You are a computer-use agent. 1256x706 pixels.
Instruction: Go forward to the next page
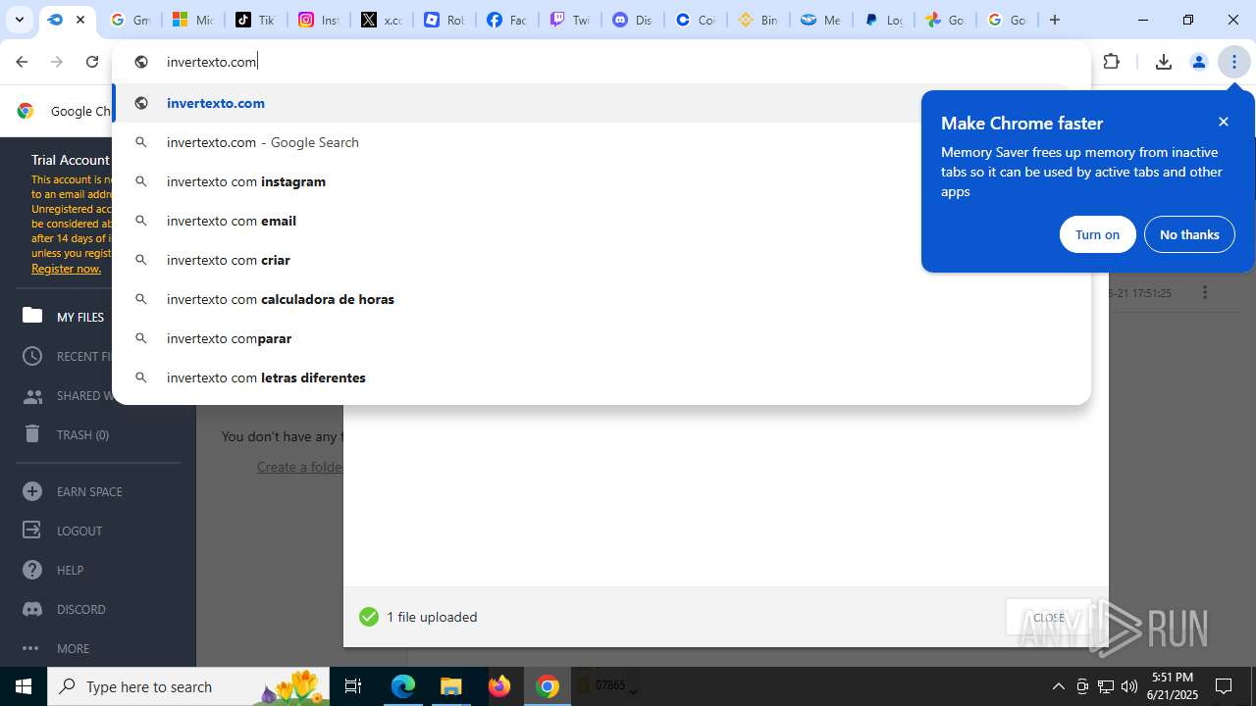pyautogui.click(x=57, y=62)
